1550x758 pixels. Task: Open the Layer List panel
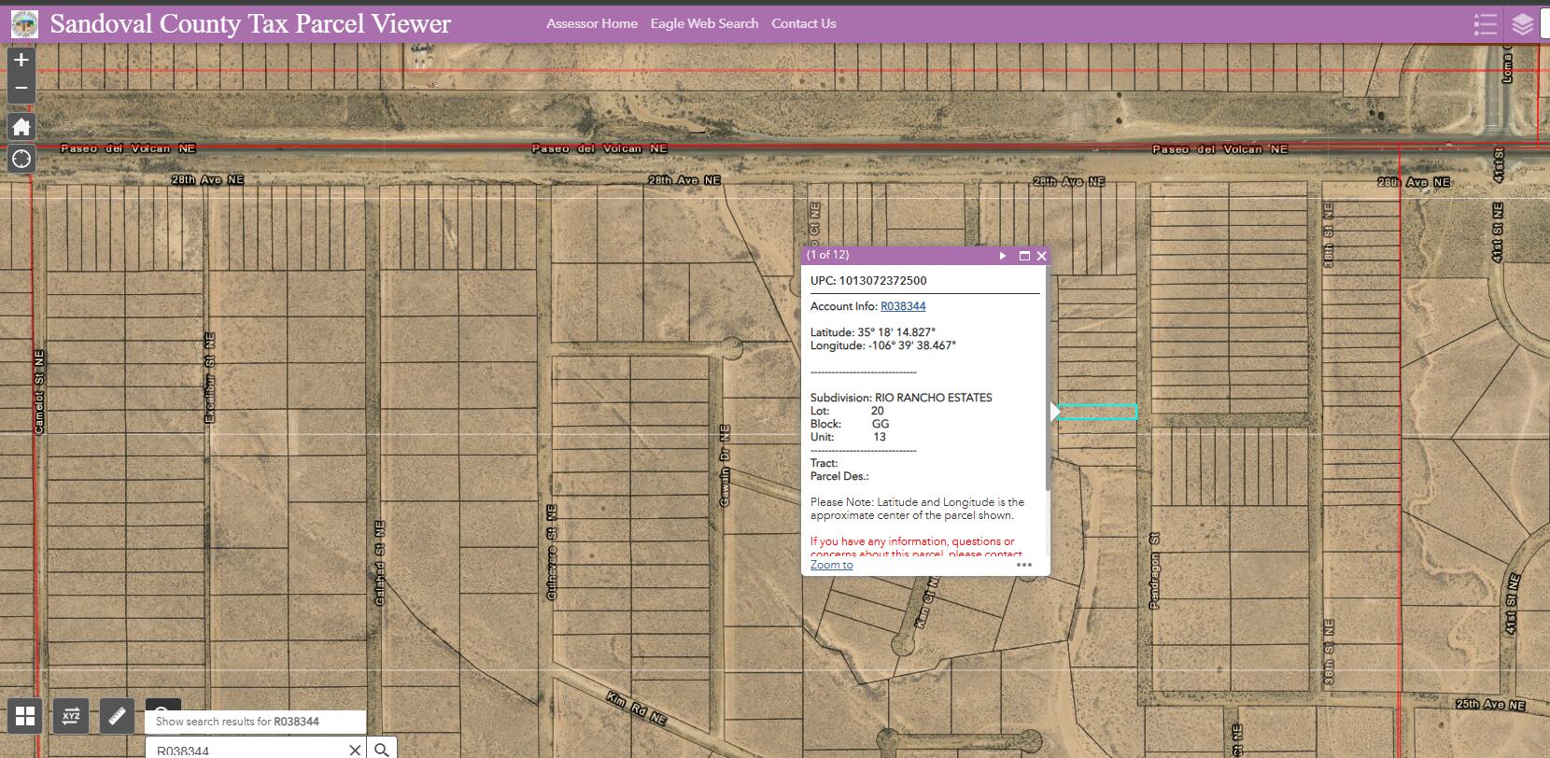(x=1523, y=24)
